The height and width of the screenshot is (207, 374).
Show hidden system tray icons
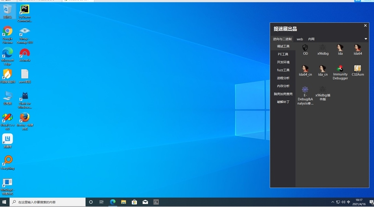point(332,202)
